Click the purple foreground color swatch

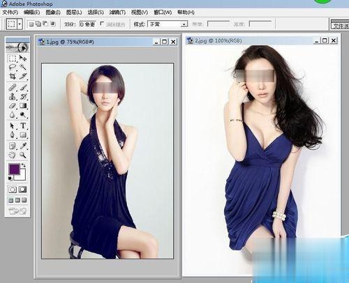14,169
